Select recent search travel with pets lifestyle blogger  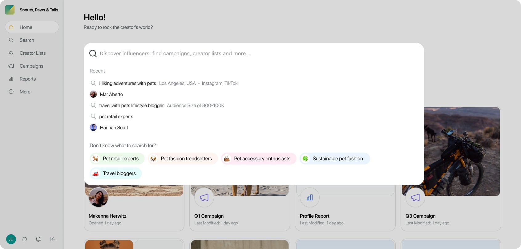point(131,105)
